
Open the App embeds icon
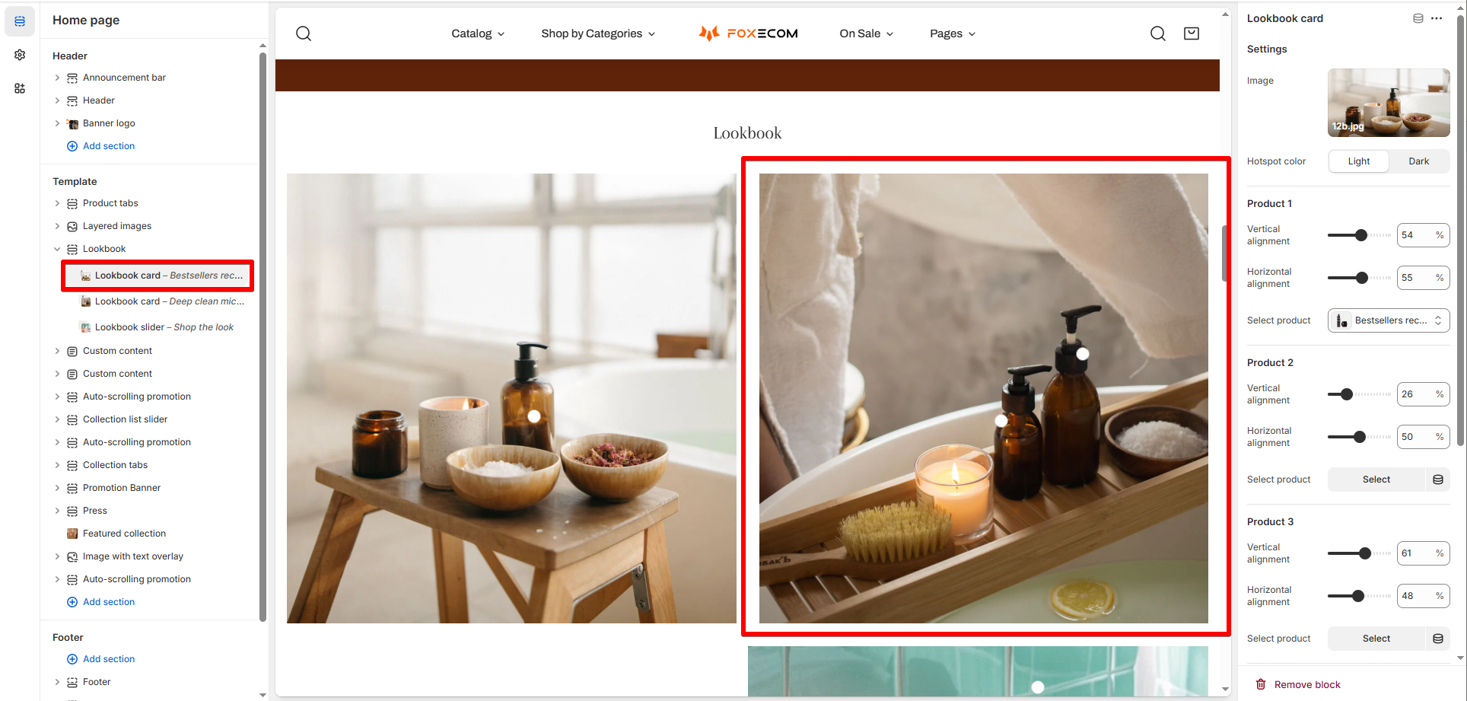(20, 88)
